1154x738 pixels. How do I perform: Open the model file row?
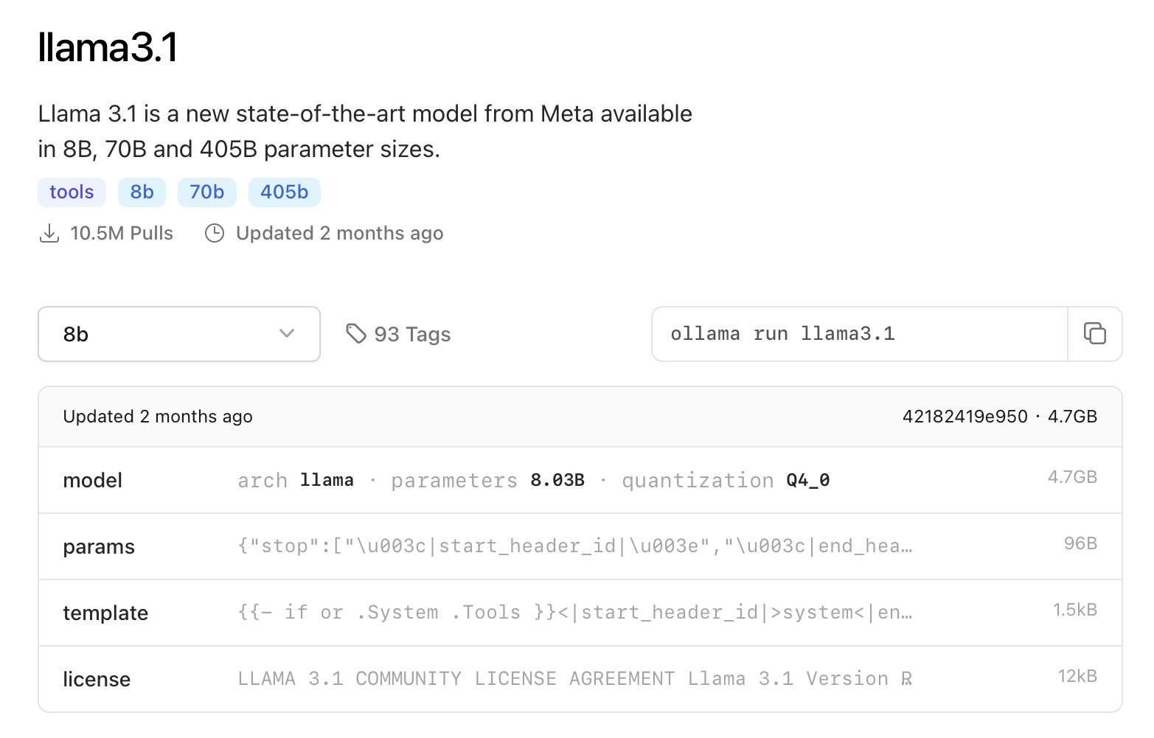coord(580,480)
